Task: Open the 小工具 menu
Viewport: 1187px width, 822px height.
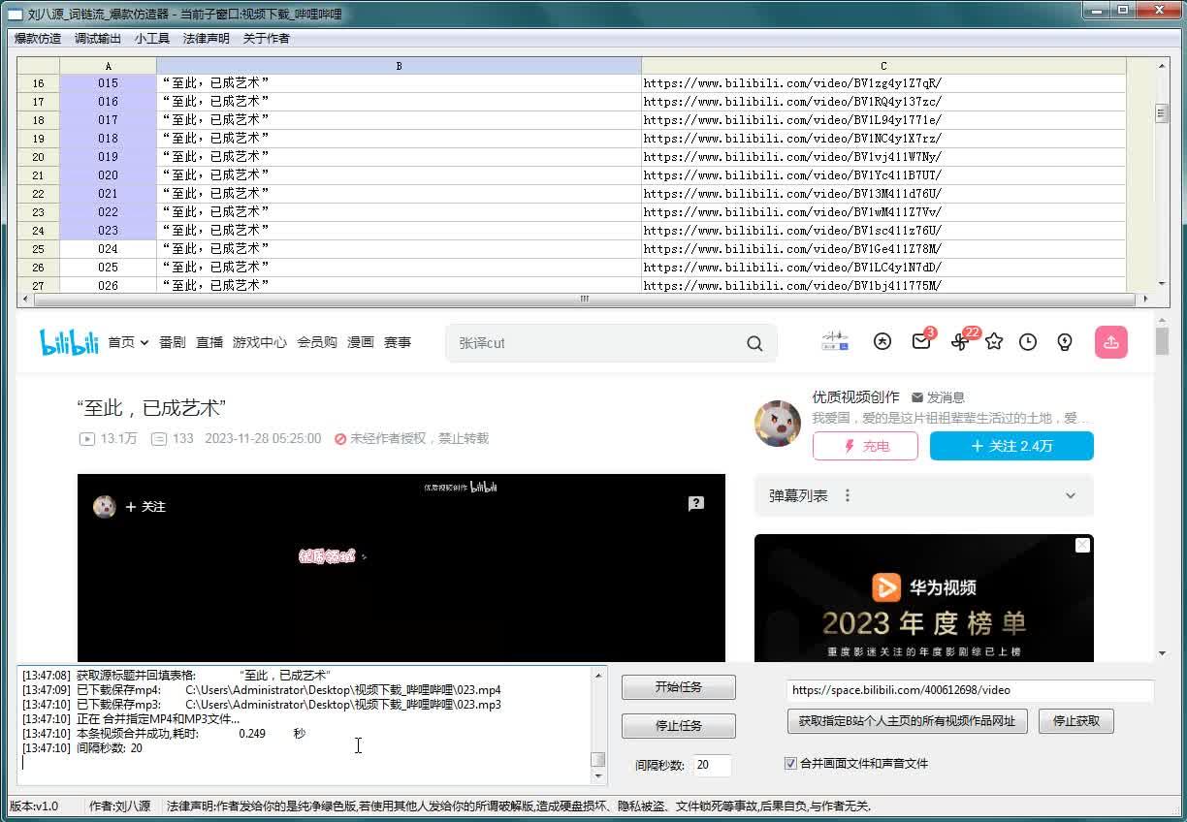Action: coord(152,39)
